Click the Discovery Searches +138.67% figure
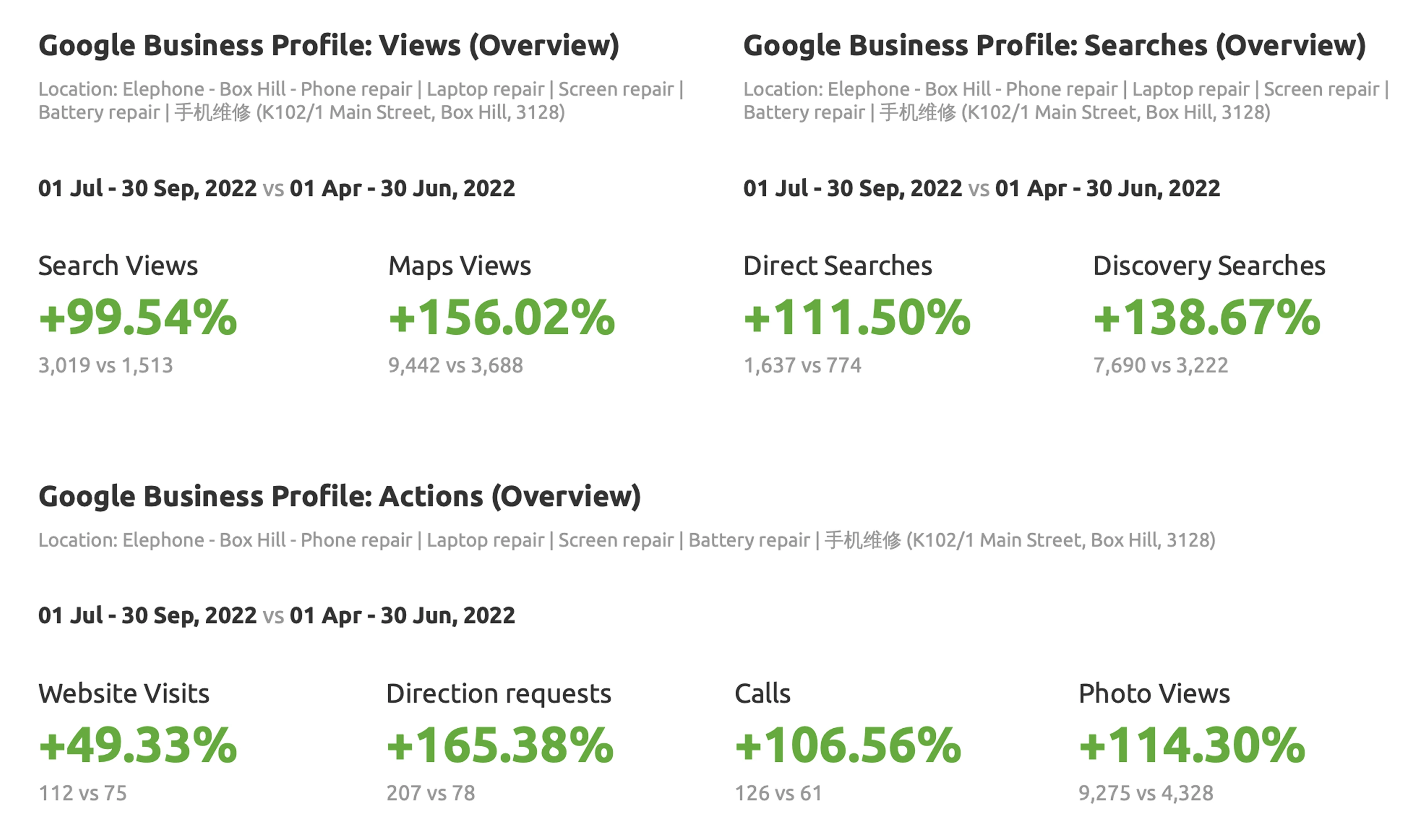Image resolution: width=1419 pixels, height=835 pixels. (1207, 317)
